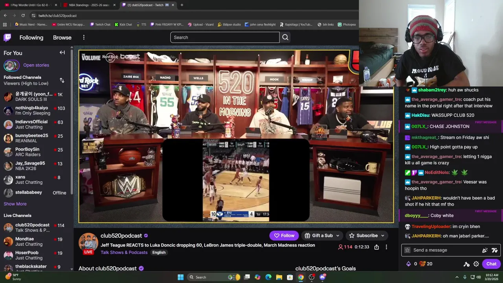Click TravelingUploader username in chat
Screen dimensions: 503x283
[x=431, y=226]
